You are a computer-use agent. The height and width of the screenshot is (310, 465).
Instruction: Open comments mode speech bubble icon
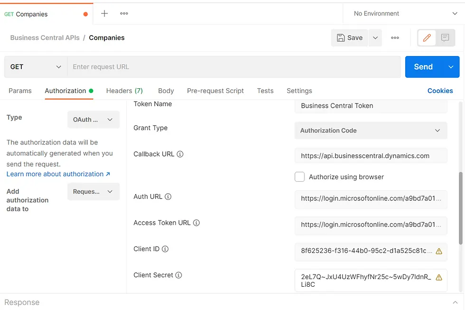(x=445, y=38)
